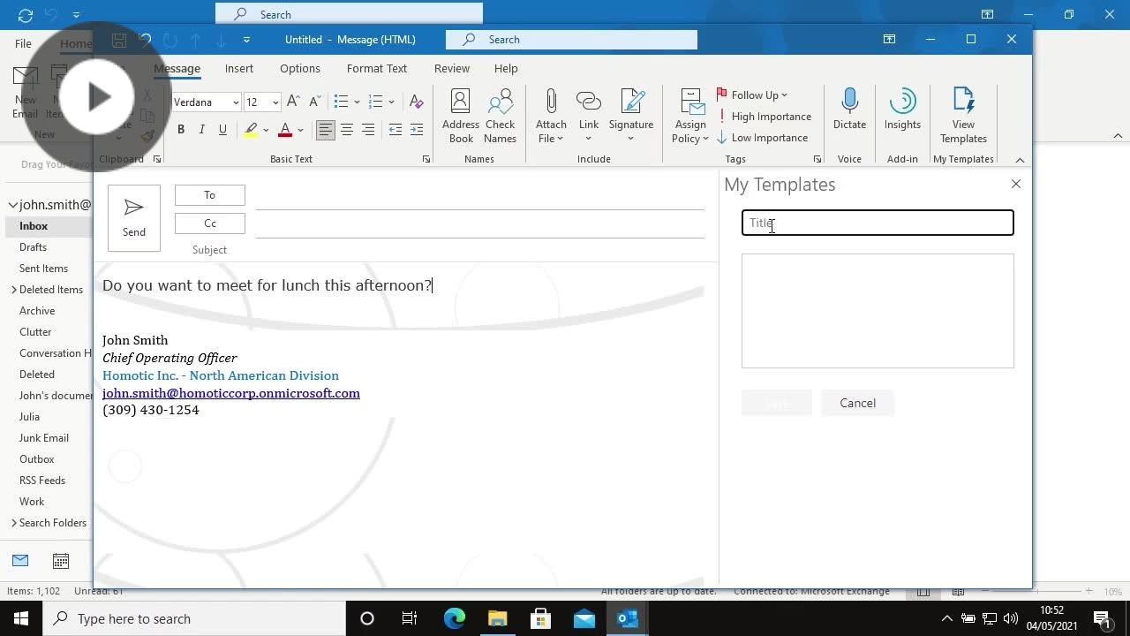Expand Deleted Items folder
Screen dimensions: 1130x636
(x=14, y=290)
